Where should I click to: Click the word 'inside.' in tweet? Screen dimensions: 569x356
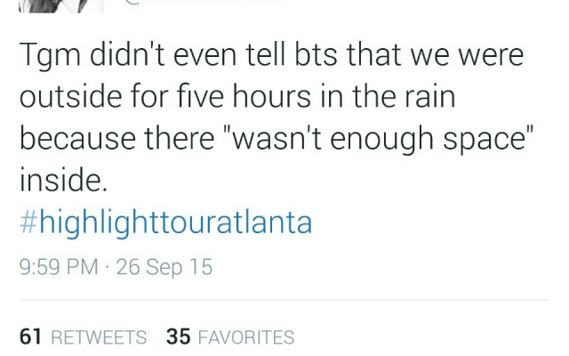(x=63, y=181)
